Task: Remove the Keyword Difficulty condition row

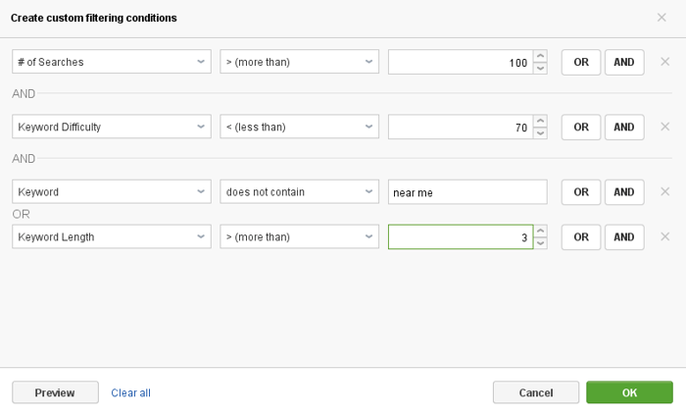Action: pyautogui.click(x=665, y=127)
